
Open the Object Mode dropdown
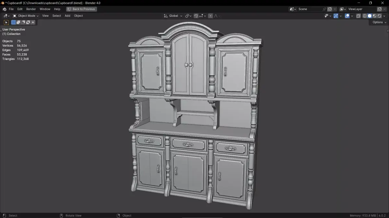(26, 16)
